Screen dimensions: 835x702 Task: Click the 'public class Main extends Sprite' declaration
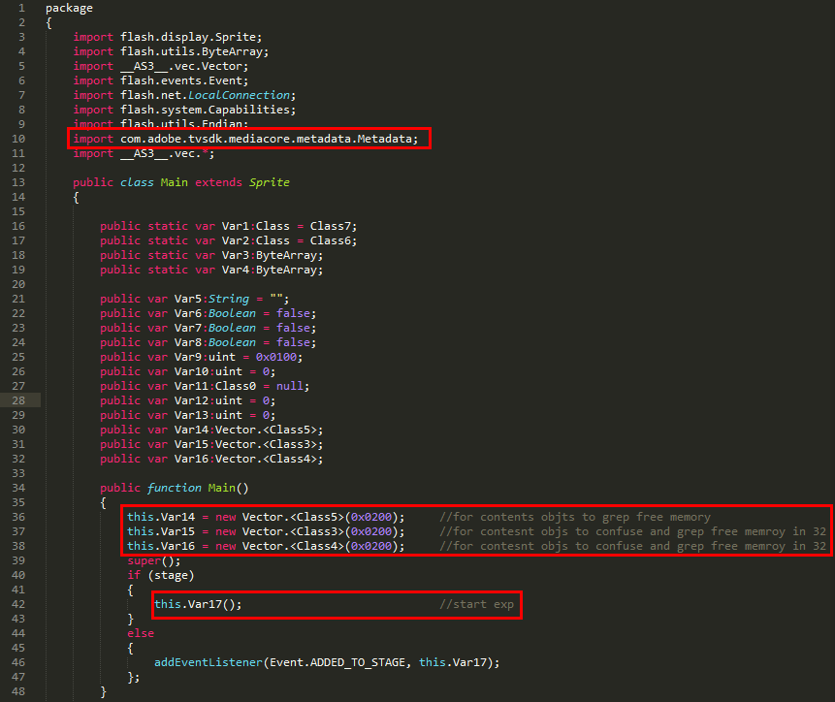click(180, 182)
